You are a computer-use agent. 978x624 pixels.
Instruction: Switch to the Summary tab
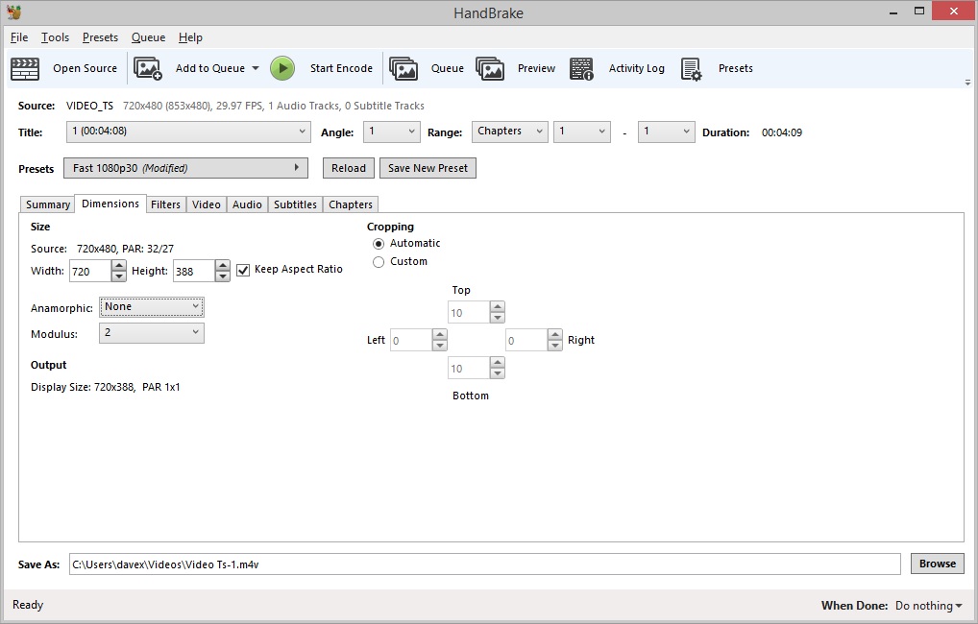click(x=47, y=204)
